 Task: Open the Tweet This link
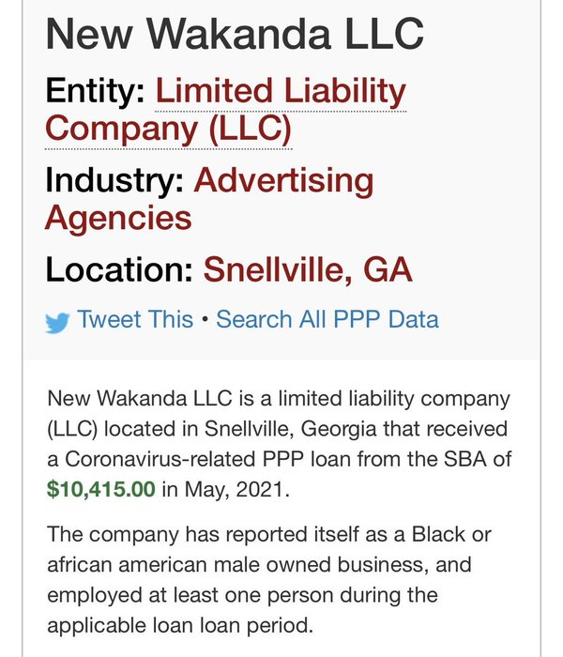[135, 319]
